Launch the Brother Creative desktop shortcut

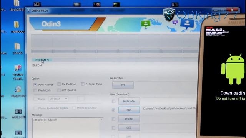(18, 72)
